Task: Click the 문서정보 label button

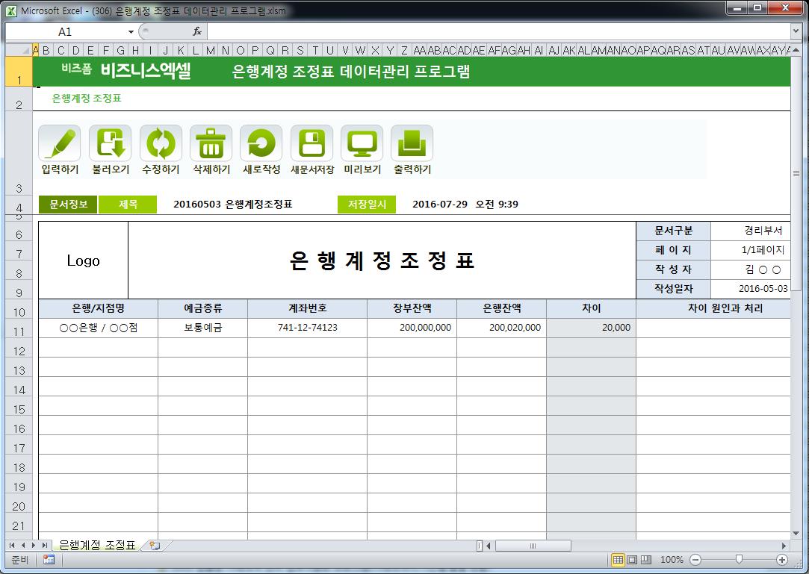Action: (68, 205)
